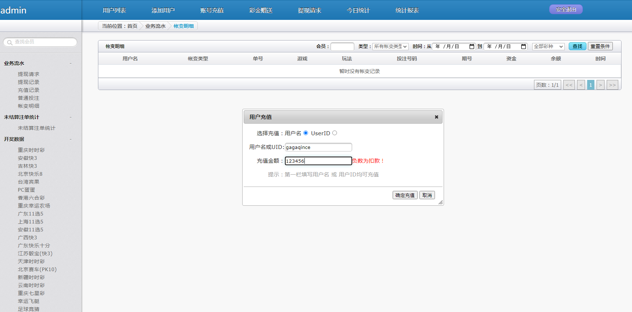632x312 pixels.
Task: Open the 全部彩种 lottery dropdown
Action: click(548, 47)
